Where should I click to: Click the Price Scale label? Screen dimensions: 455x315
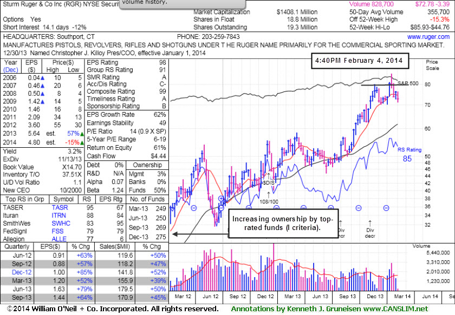coord(432,65)
